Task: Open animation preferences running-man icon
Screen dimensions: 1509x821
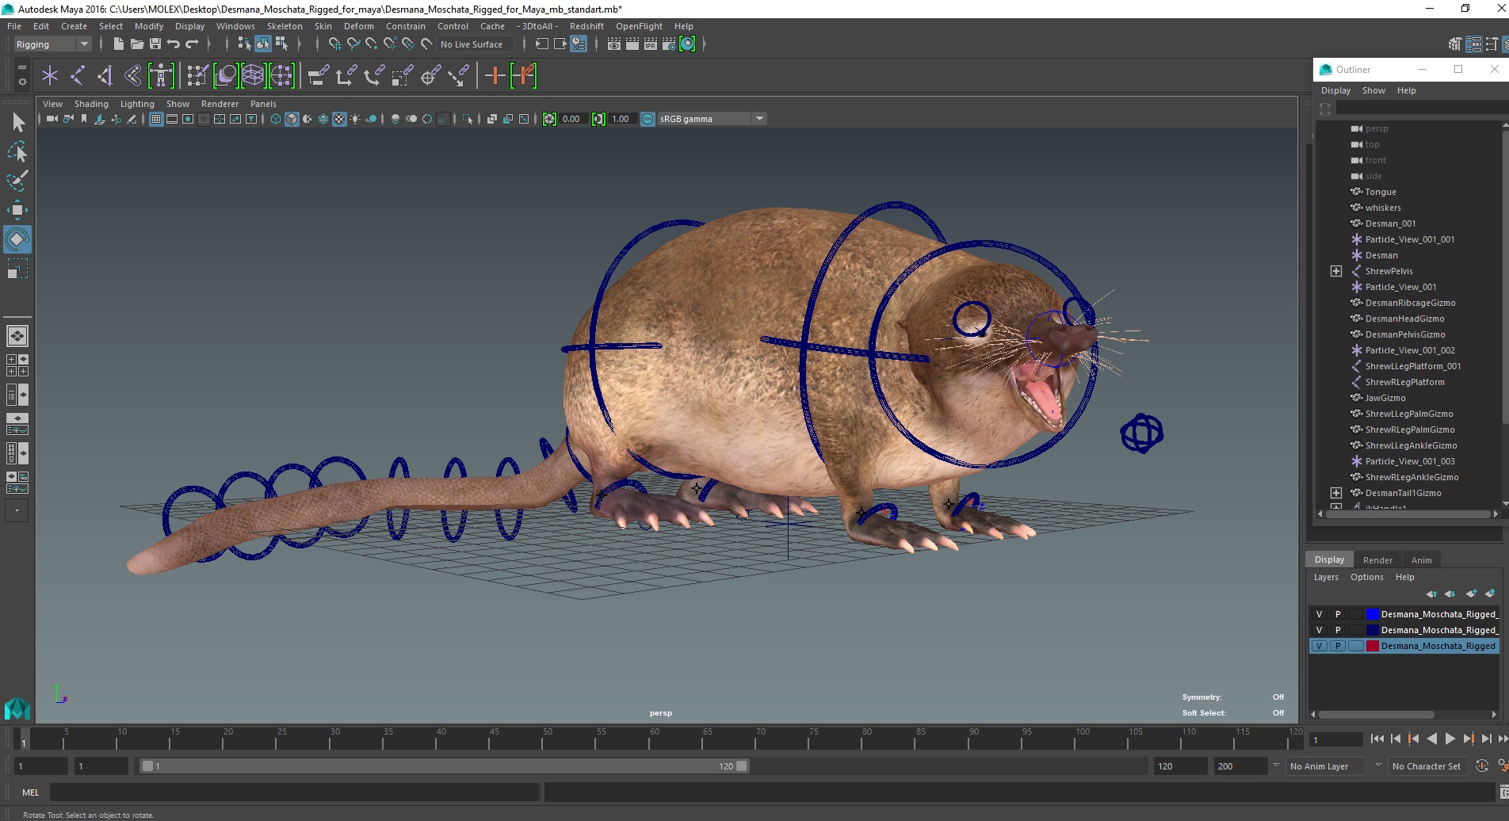Action: pyautogui.click(x=1502, y=766)
